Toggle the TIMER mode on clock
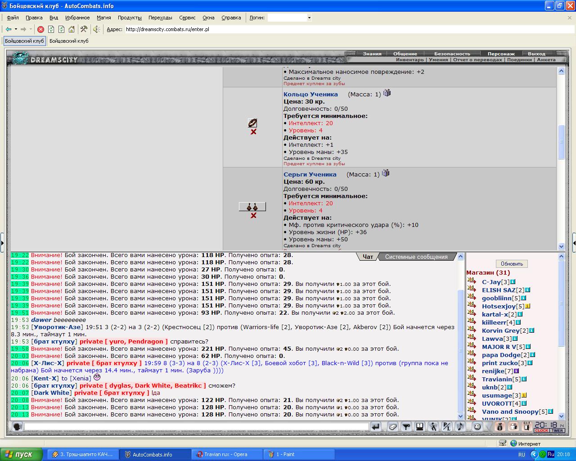 (x=558, y=431)
